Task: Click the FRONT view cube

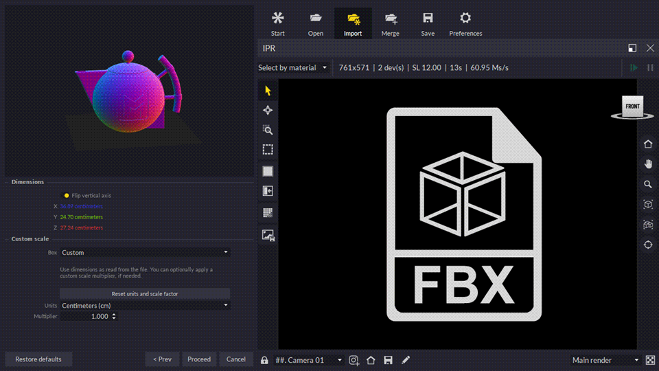Action: point(632,106)
